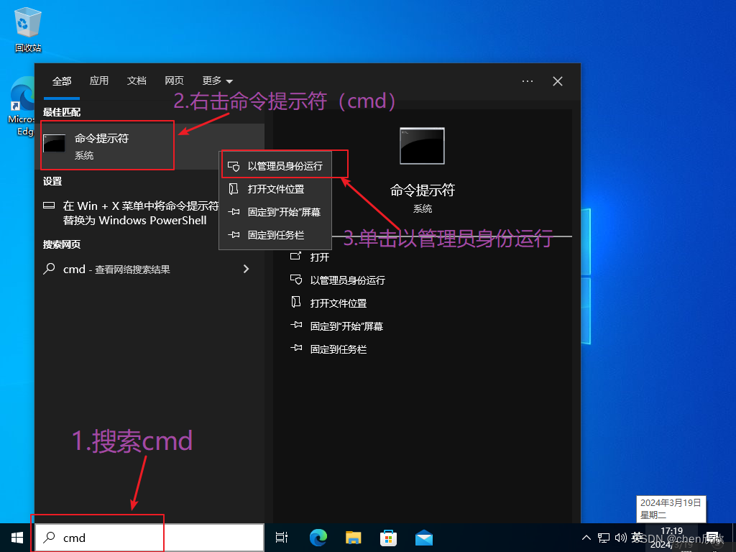Click file location icon in right pane
736x552 pixels.
pyautogui.click(x=295, y=302)
